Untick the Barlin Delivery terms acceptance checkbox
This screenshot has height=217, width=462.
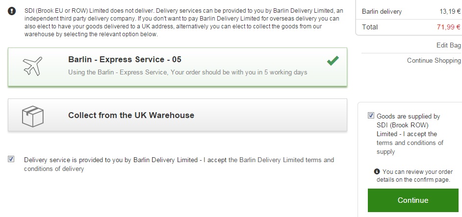[11, 159]
